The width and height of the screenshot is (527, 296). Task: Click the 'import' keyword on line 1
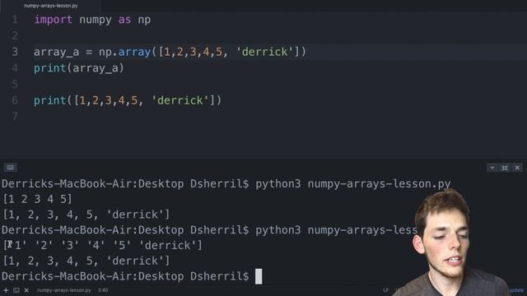53,20
